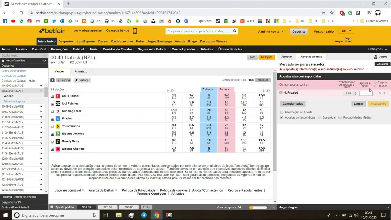Select the Vencer market tab
The width and height of the screenshot is (391, 220).
pyautogui.click(x=59, y=71)
